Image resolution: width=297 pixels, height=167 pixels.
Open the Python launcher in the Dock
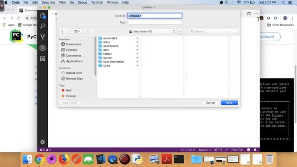coord(137,159)
